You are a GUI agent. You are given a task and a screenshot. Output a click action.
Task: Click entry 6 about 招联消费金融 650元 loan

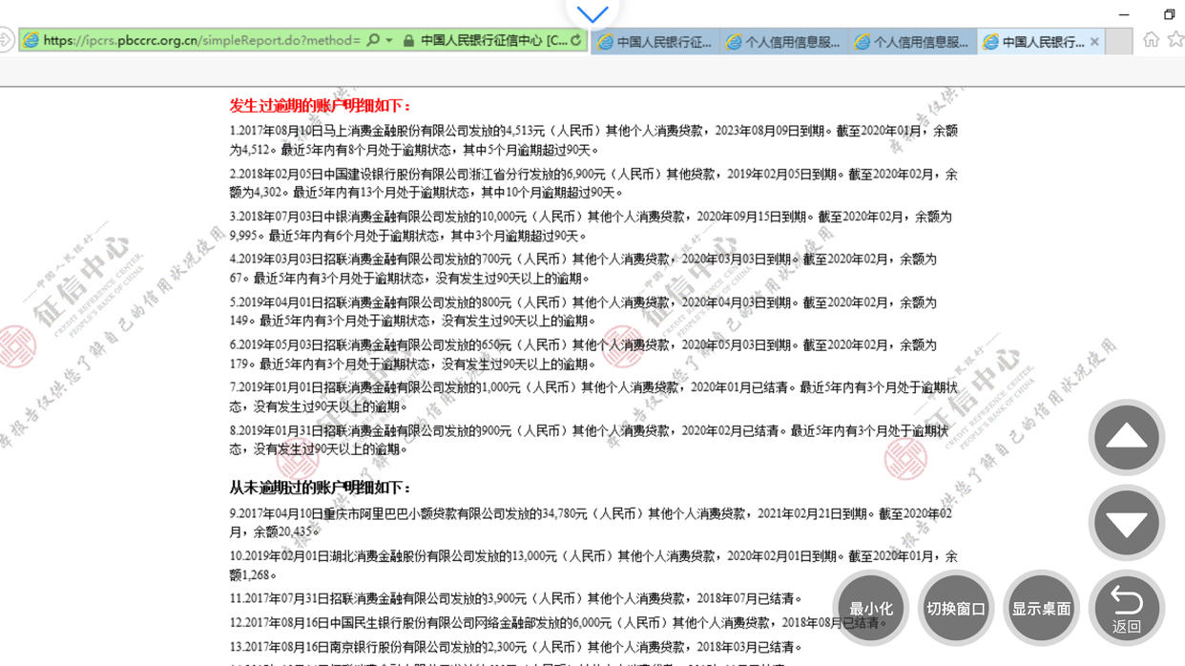(583, 354)
